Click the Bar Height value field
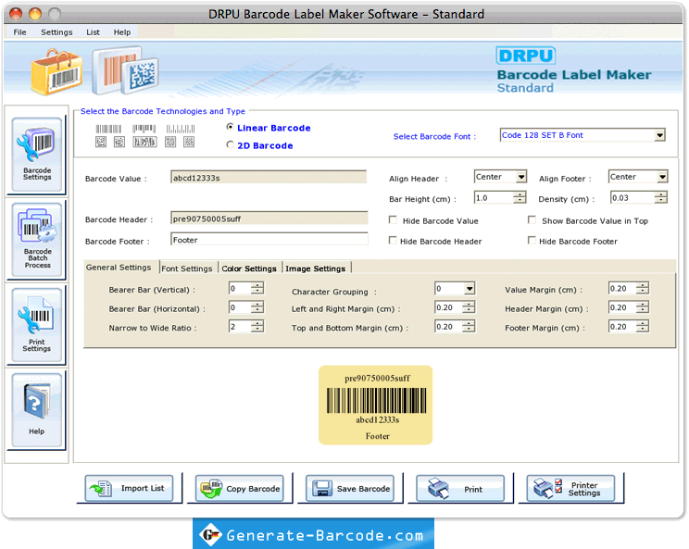689x549 pixels. 494,197
